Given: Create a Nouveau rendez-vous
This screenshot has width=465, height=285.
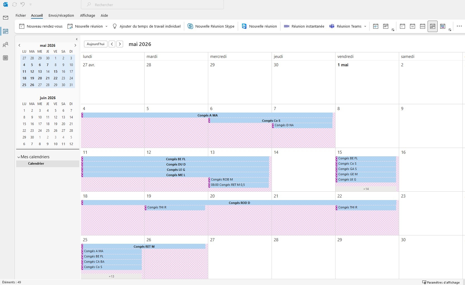Looking at the screenshot, I should (41, 26).
